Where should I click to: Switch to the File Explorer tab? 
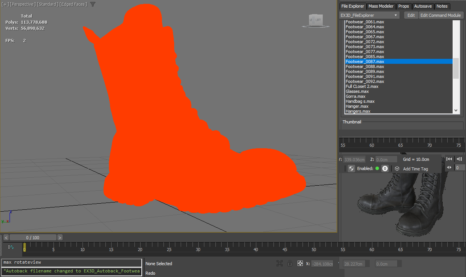pyautogui.click(x=353, y=6)
